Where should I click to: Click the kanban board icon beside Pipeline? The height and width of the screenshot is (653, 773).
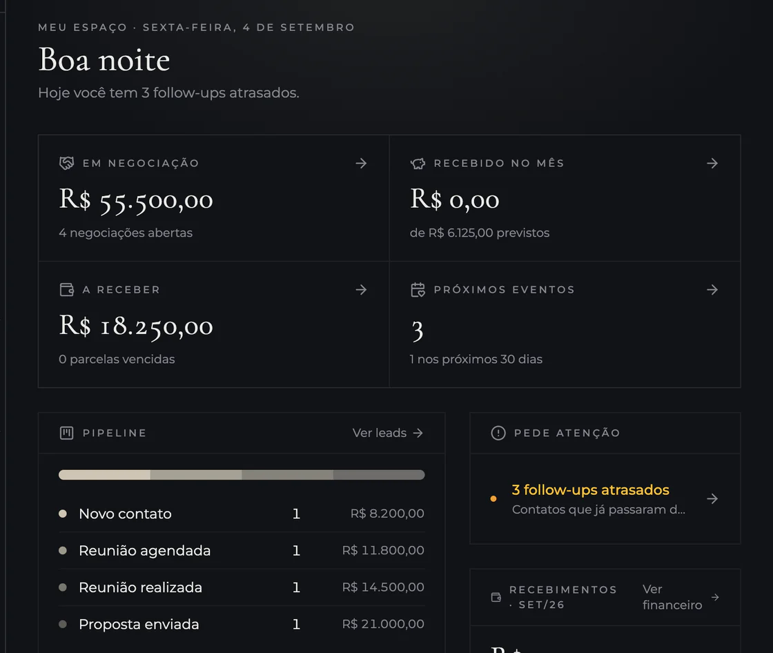pos(66,433)
